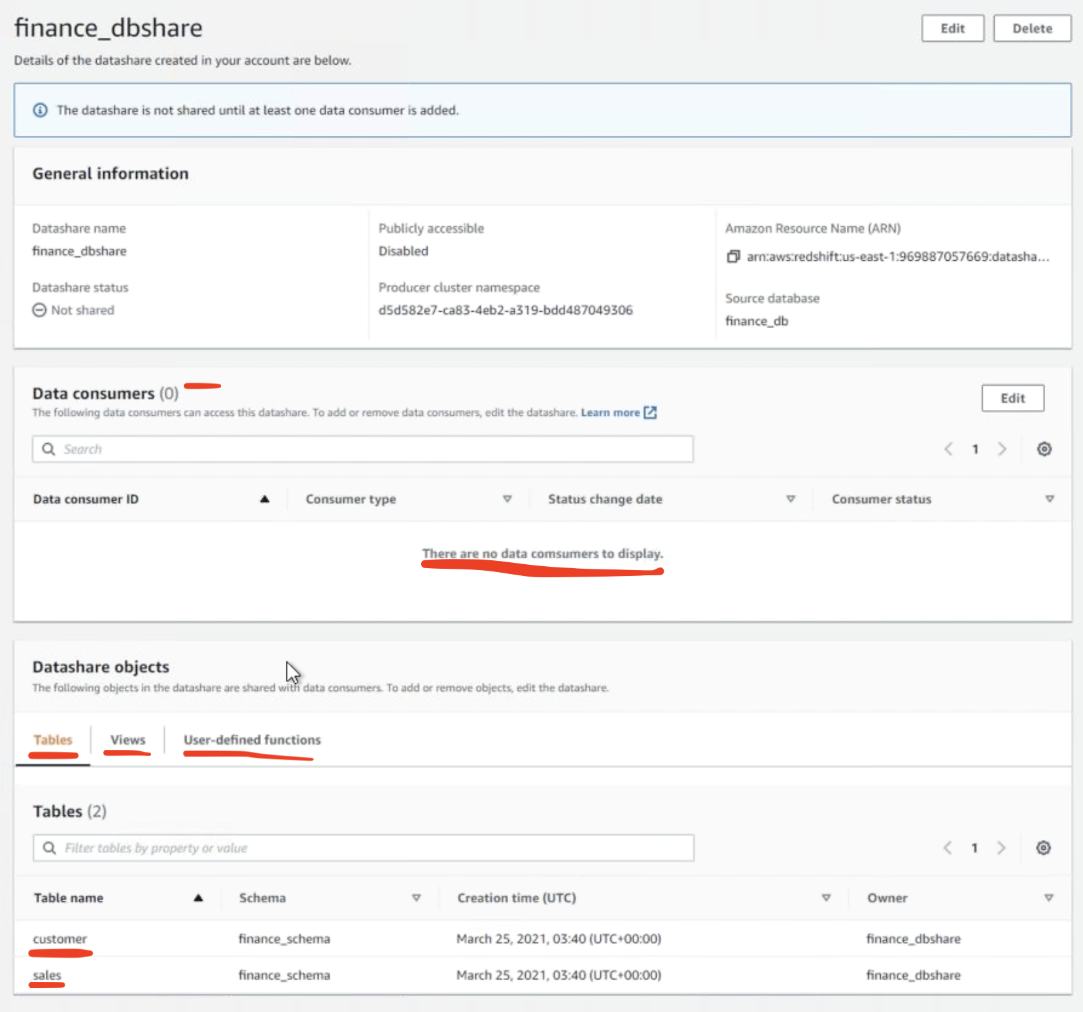Screen dimensions: 1083x1012
Task: Sort tables by Owner column
Action: pyautogui.click(x=1048, y=898)
